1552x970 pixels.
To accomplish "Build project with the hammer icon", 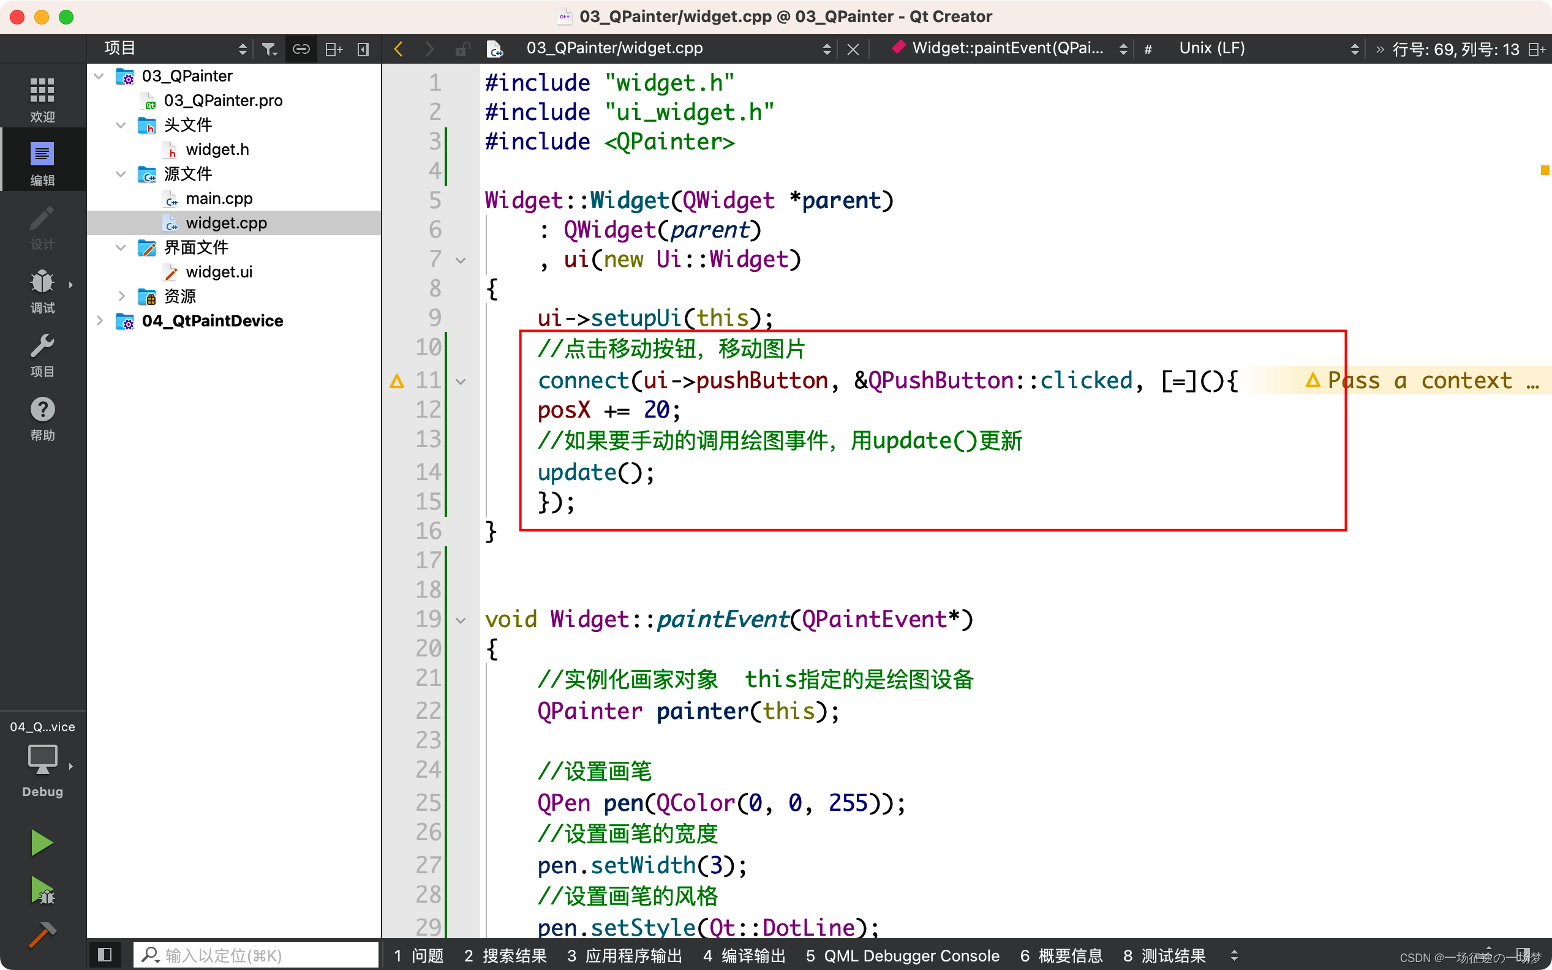I will tap(42, 934).
